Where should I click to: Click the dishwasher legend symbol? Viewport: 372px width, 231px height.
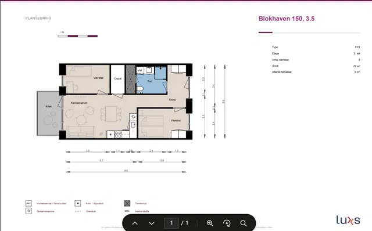[x=28, y=211]
